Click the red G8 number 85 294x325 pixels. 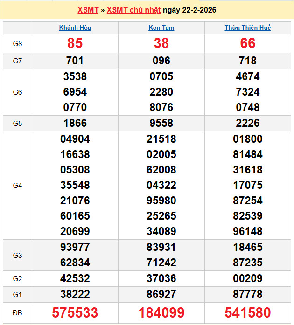(75, 43)
